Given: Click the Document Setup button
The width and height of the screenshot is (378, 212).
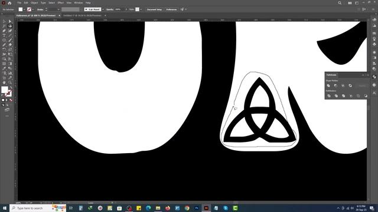Looking at the screenshot, I should (x=154, y=9).
